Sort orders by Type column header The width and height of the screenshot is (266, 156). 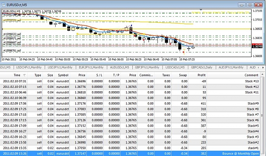[x=35, y=75]
